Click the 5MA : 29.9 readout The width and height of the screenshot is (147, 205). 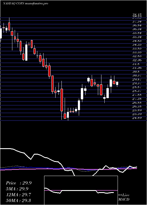[17, 189]
